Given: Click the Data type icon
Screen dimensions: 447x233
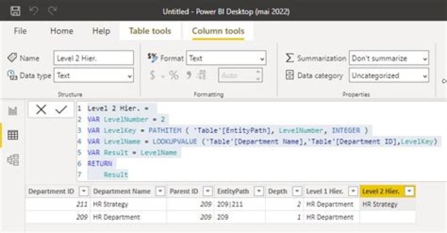Looking at the screenshot, I should pyautogui.click(x=12, y=75).
